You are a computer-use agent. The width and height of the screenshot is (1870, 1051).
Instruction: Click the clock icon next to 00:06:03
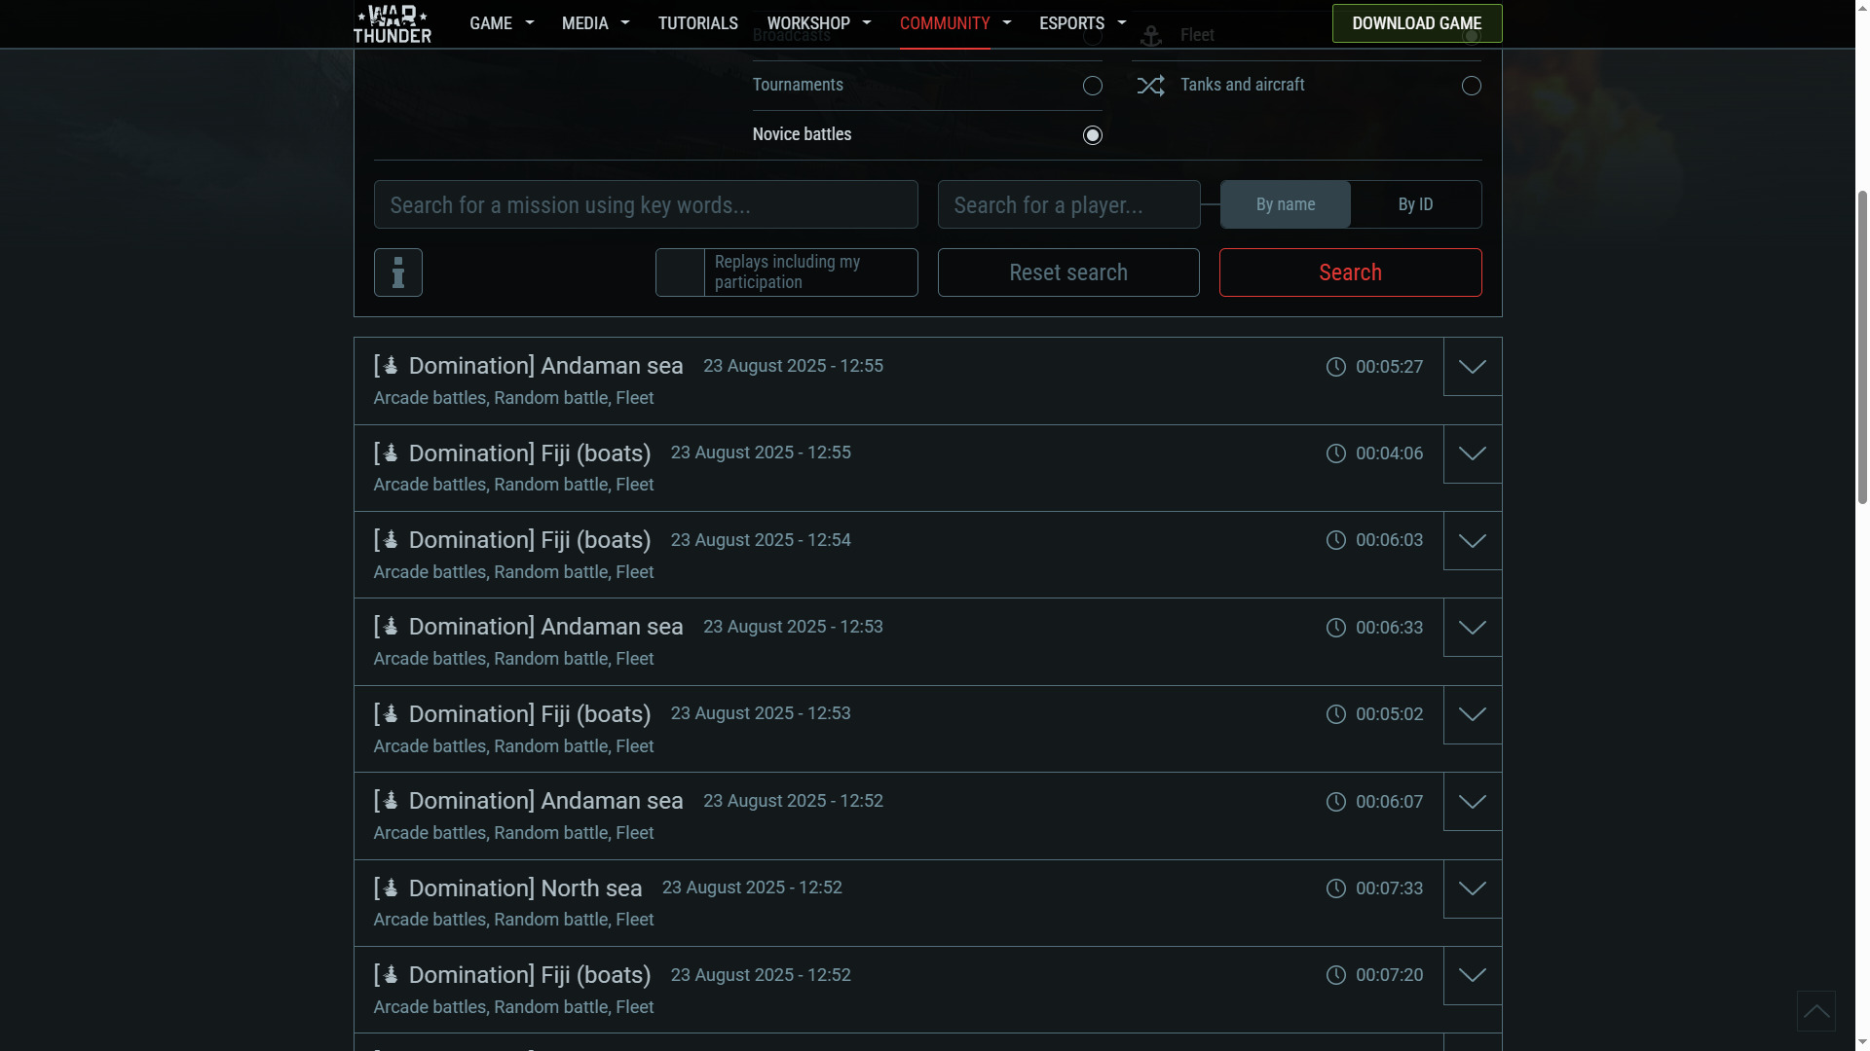click(1335, 540)
